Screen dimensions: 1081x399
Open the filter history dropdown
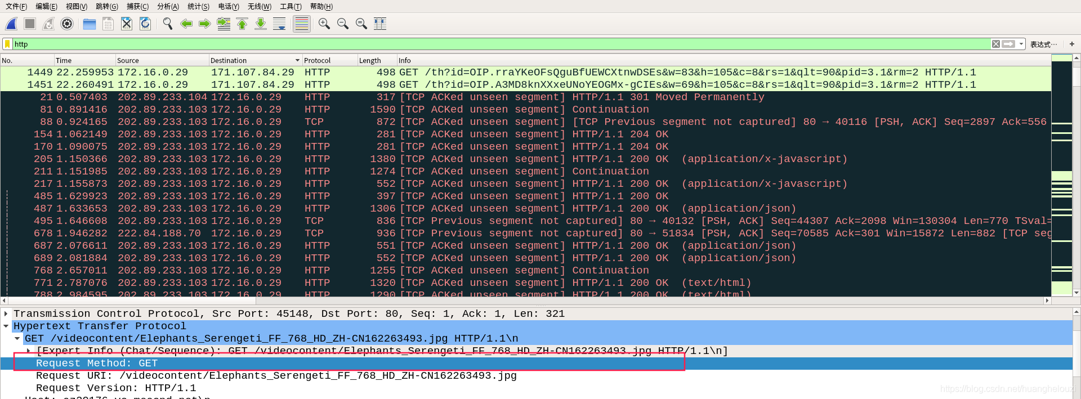pyautogui.click(x=1021, y=44)
